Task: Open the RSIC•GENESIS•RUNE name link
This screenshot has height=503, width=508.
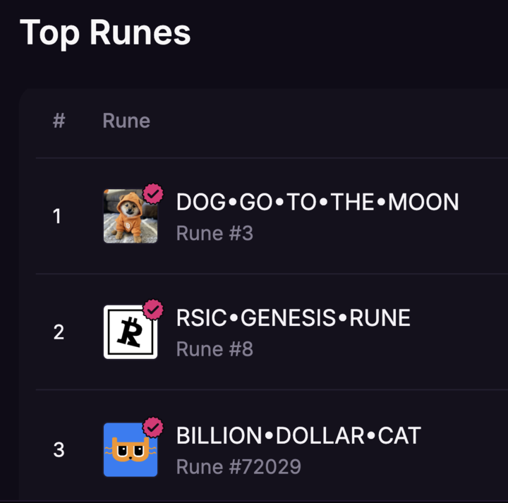Action: [x=294, y=317]
